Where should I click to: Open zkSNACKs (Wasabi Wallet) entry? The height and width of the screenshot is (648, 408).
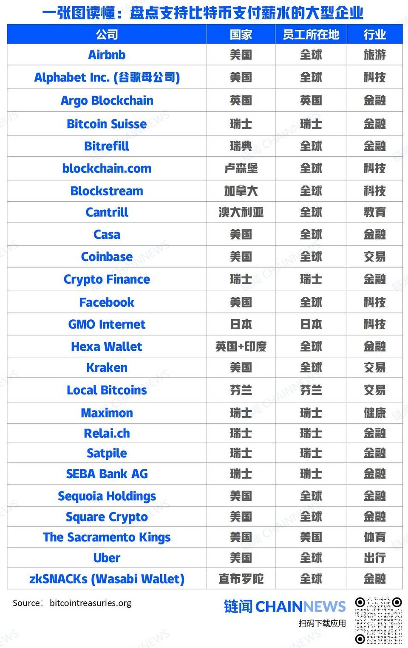coord(107,579)
